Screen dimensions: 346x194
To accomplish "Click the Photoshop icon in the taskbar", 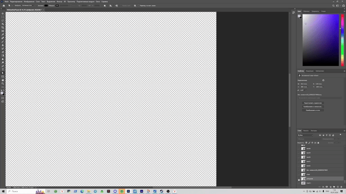I will pyautogui.click(x=128, y=191).
